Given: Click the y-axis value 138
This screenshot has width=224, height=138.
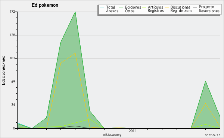Looking at the screenshot, I should (12, 35).
